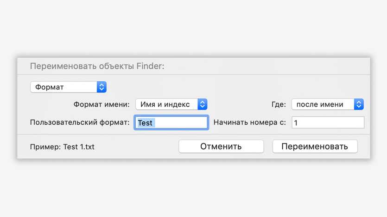Click the number 1 in start field
This screenshot has height=217, width=387.
click(296, 123)
